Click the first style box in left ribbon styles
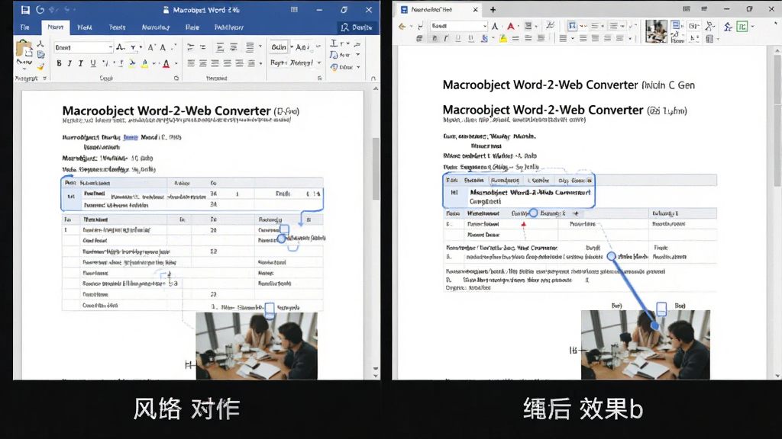This screenshot has width=782, height=439. tap(278, 47)
